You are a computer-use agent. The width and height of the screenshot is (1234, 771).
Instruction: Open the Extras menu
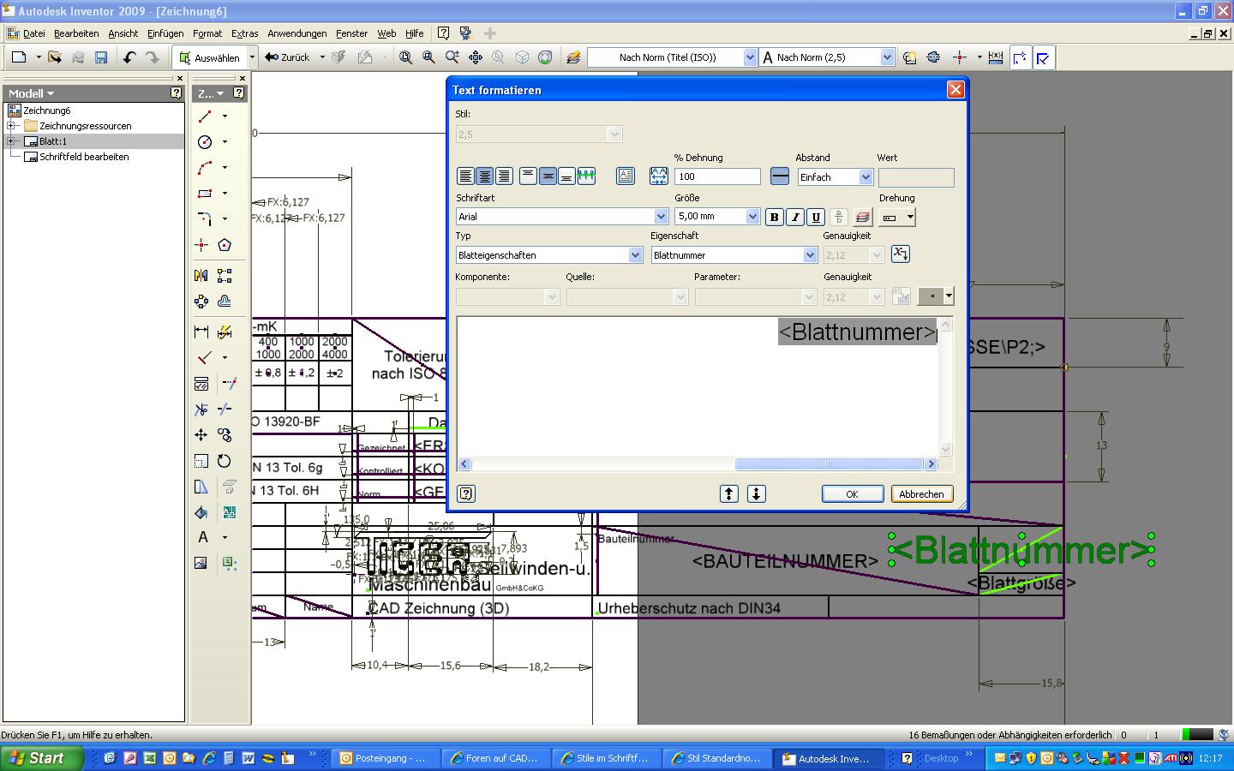coord(244,33)
